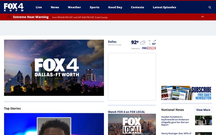This screenshot has width=216, height=135.
Task: Open the Weather menu item
Action: pos(74,7)
